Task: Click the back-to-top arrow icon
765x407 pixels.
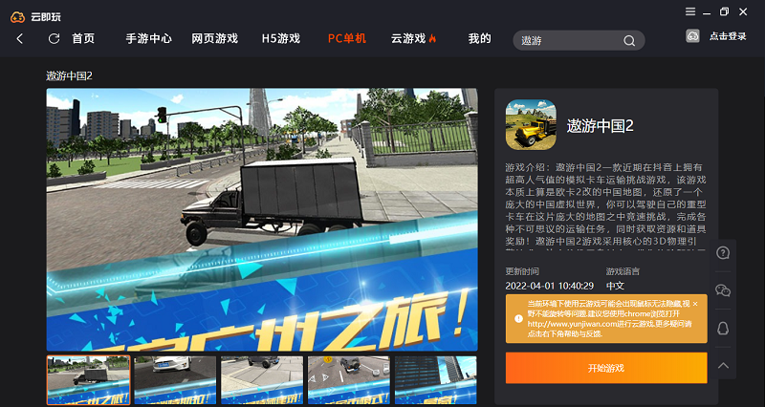Action: 723,365
